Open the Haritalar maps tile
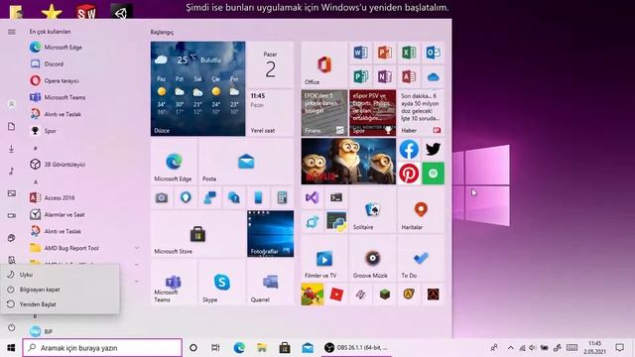The image size is (635, 357). pyautogui.click(x=421, y=209)
